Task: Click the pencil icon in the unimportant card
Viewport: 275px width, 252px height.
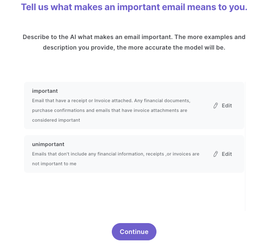Action: tap(216, 154)
